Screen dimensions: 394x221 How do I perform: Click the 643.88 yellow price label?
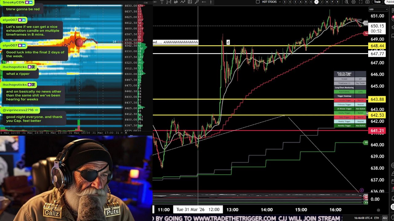[377, 99]
